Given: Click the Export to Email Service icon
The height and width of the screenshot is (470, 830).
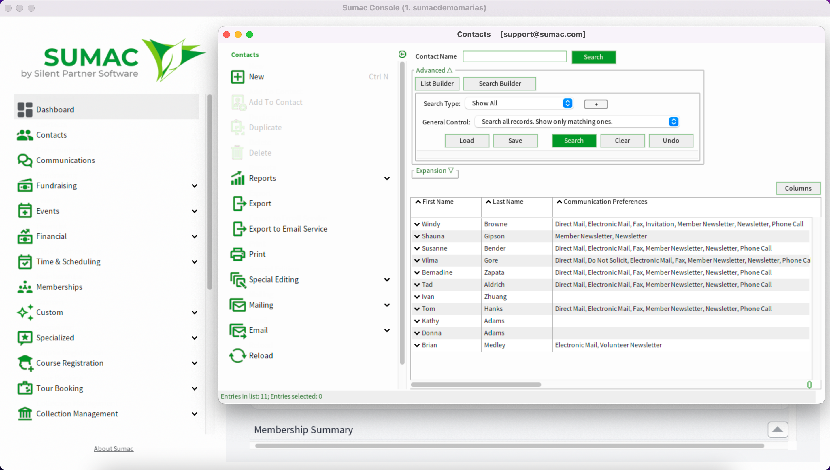Looking at the screenshot, I should (x=239, y=229).
